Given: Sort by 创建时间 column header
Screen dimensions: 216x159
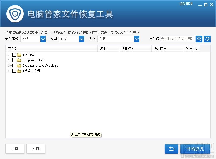Looking at the screenshot, I should [x=135, y=49].
